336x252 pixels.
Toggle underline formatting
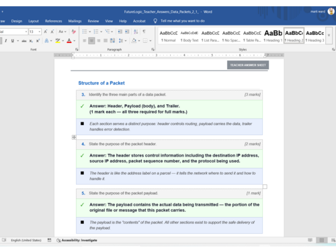coord(13,41)
